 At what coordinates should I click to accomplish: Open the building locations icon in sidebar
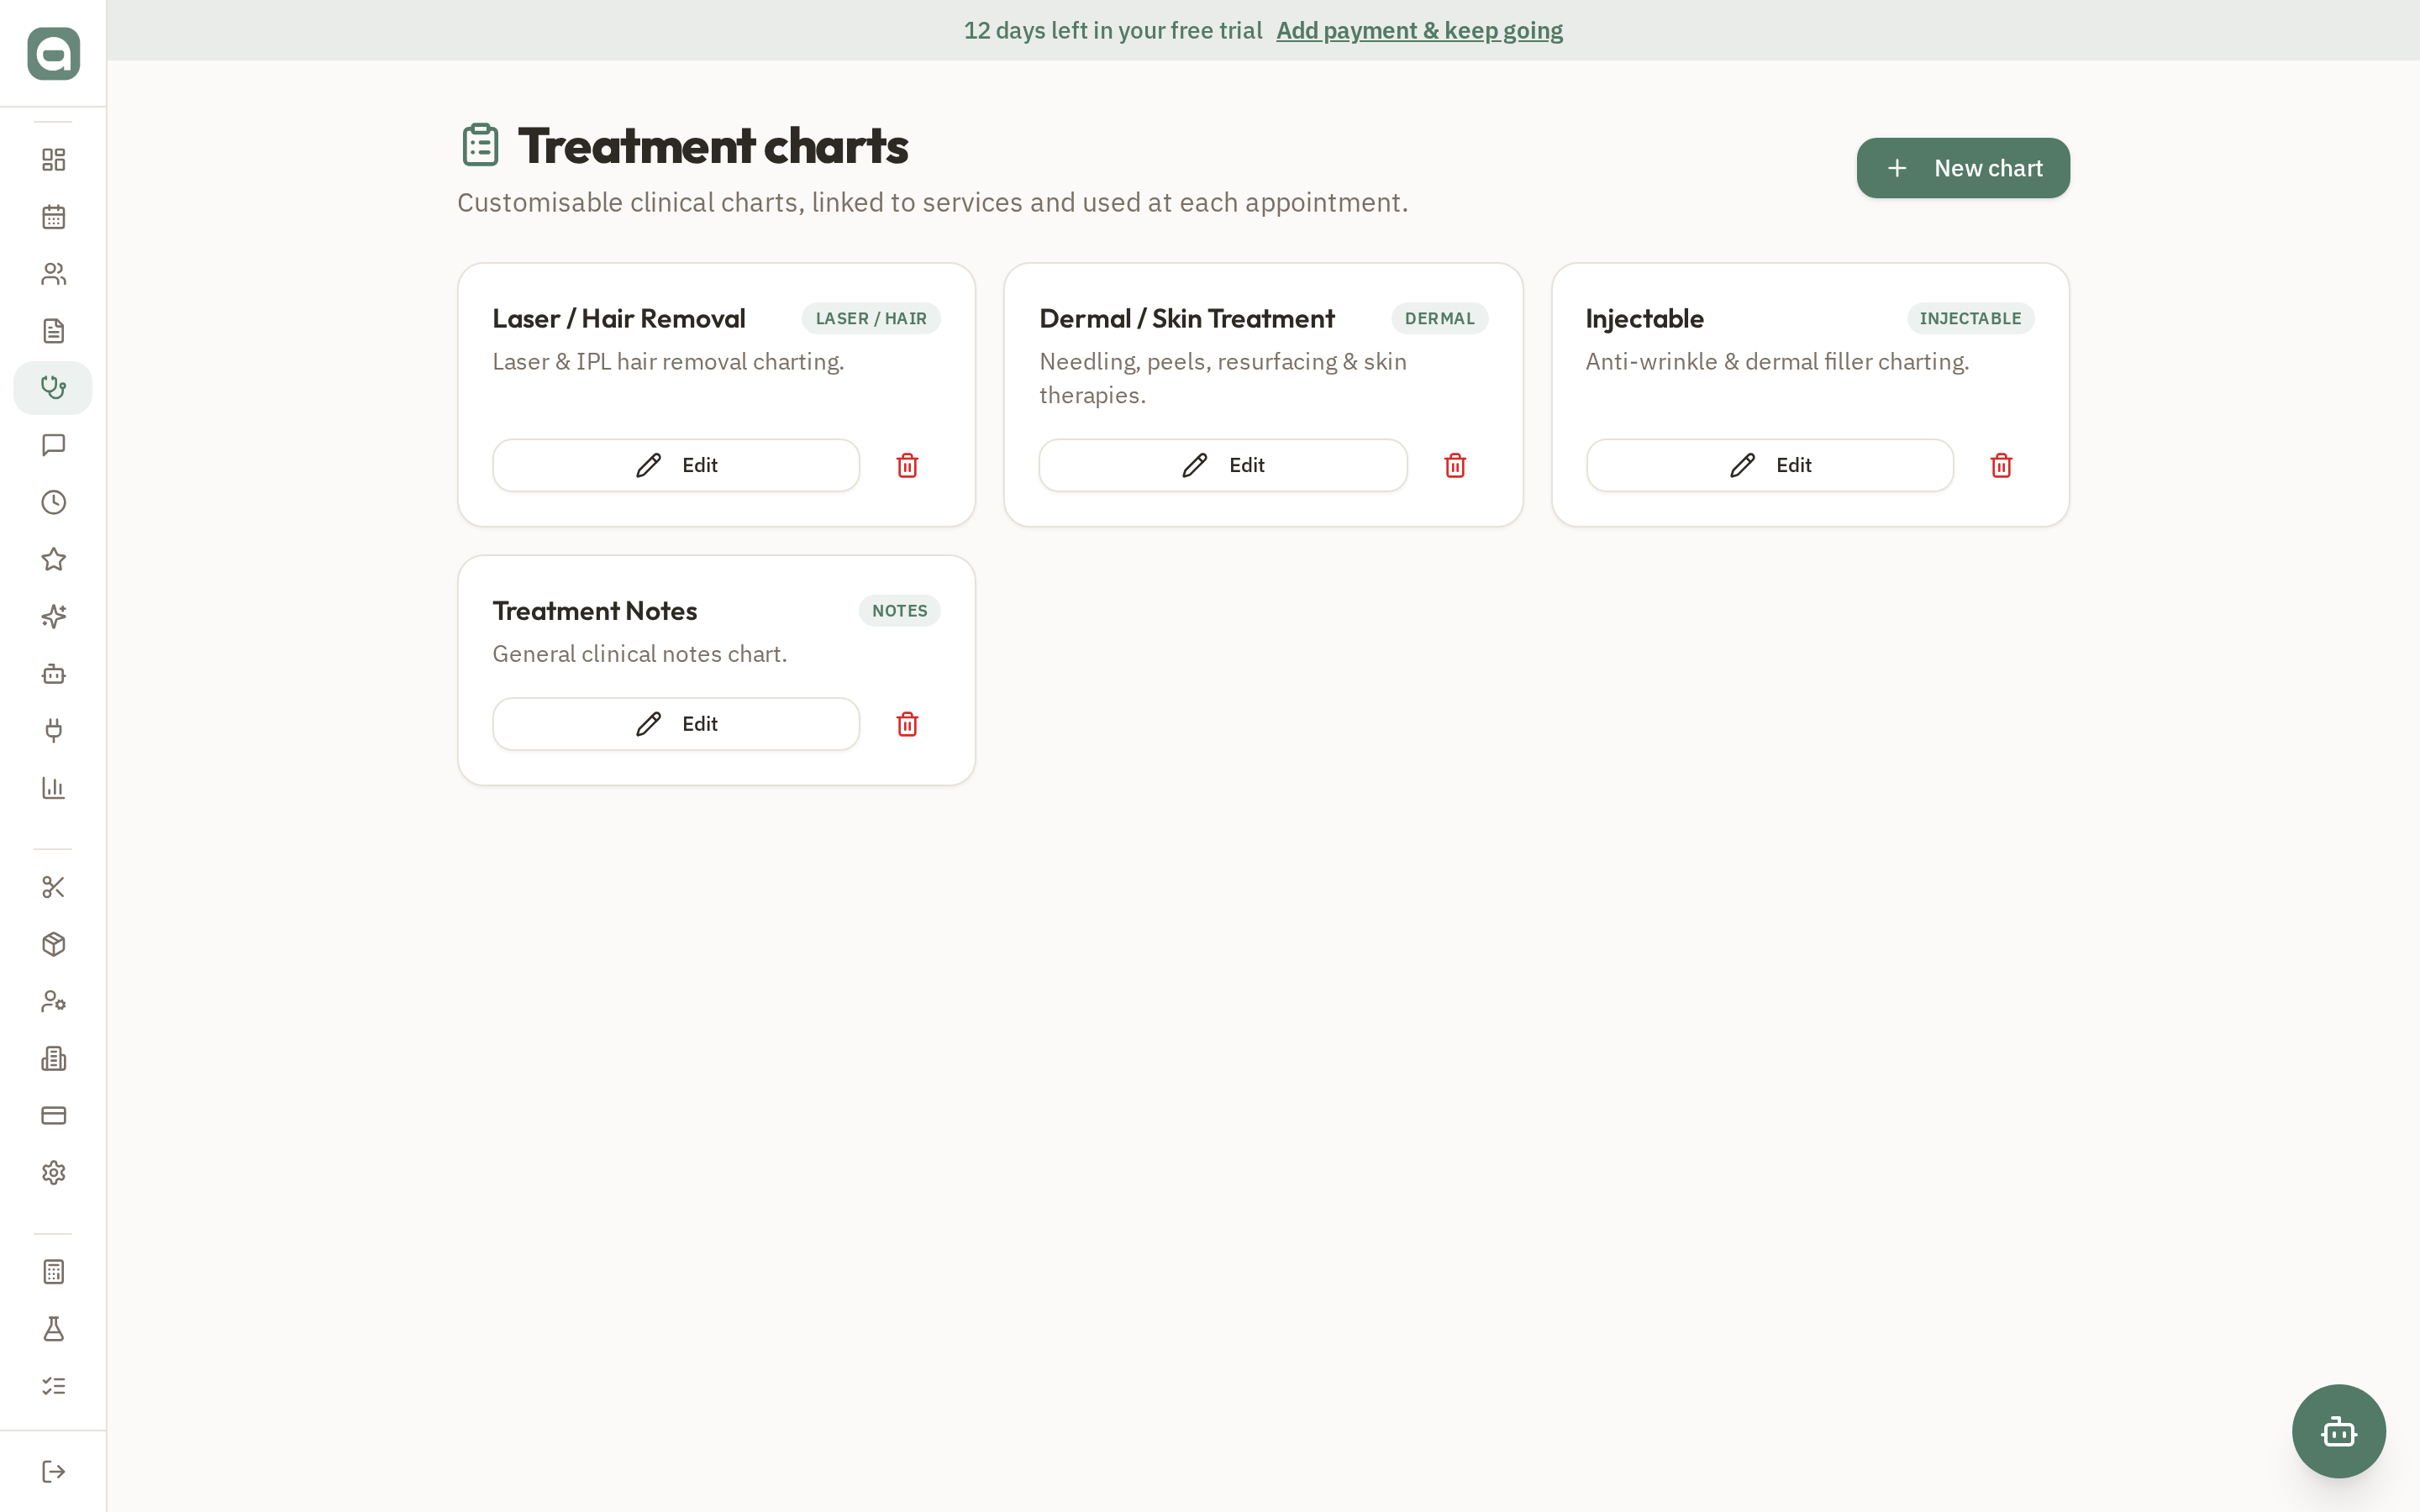[x=53, y=1058]
